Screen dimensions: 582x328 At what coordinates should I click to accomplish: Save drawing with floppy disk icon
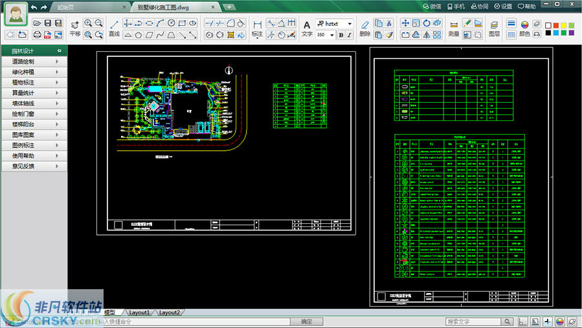tap(47, 23)
